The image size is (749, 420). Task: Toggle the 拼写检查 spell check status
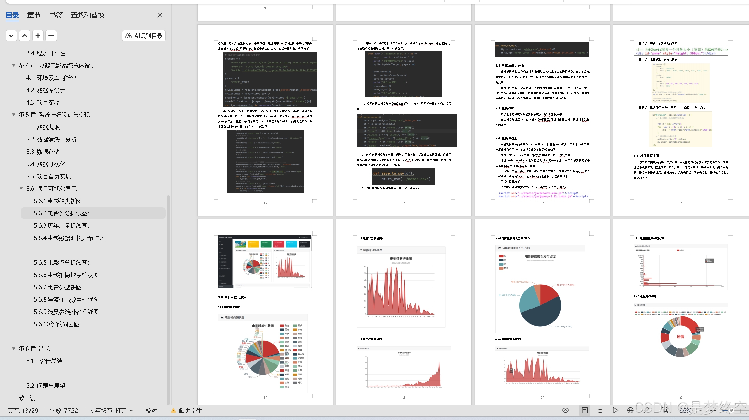click(111, 411)
